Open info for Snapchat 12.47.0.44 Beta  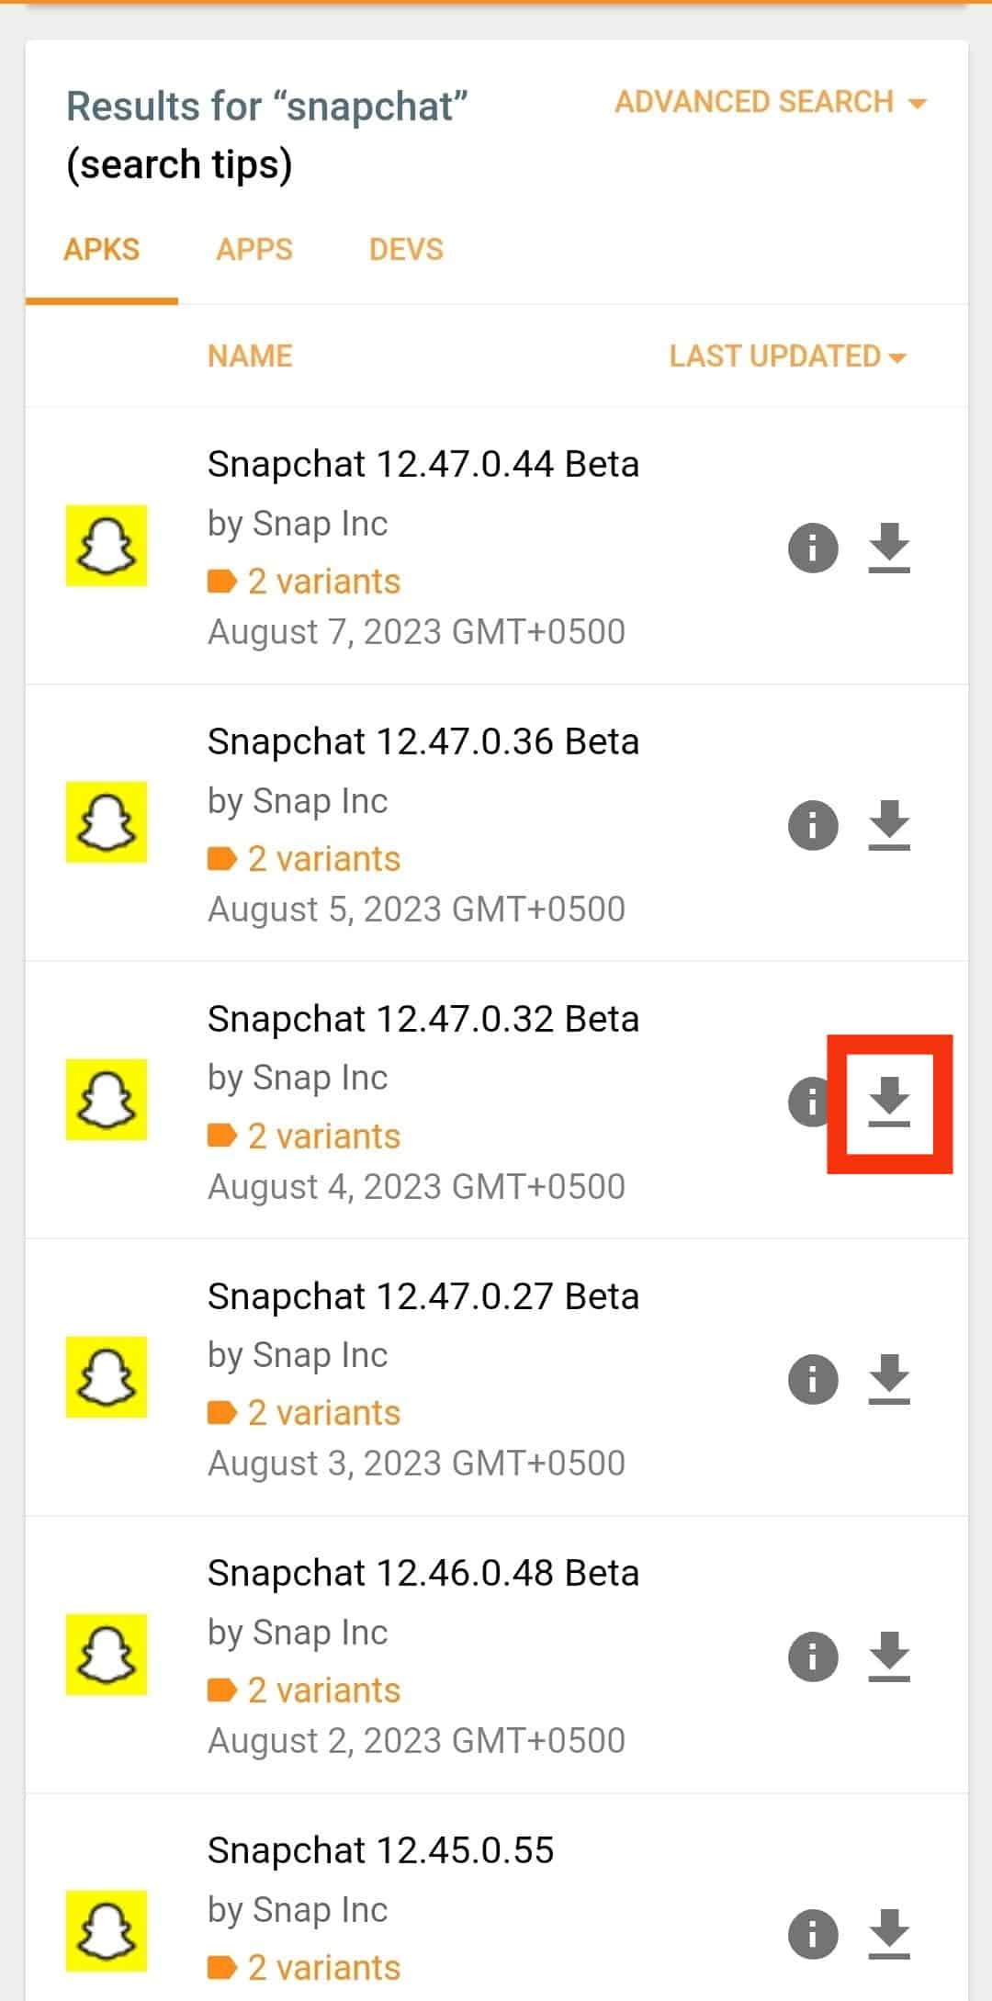click(813, 548)
